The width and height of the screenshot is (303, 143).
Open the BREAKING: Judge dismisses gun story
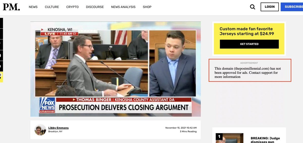click(x=266, y=140)
